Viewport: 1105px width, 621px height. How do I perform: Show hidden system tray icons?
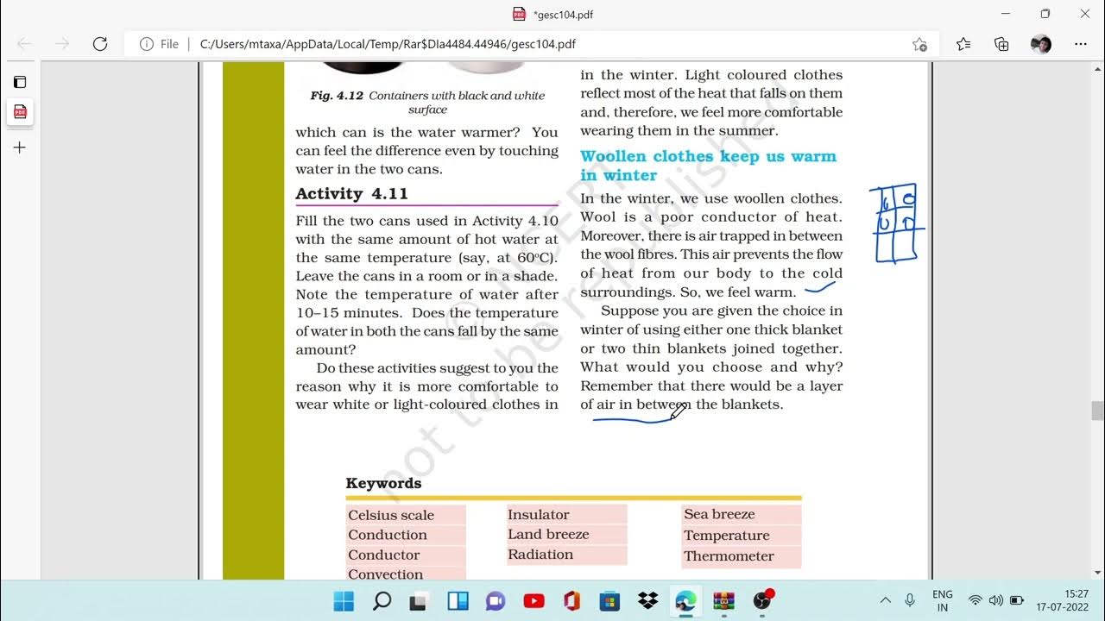point(885,600)
